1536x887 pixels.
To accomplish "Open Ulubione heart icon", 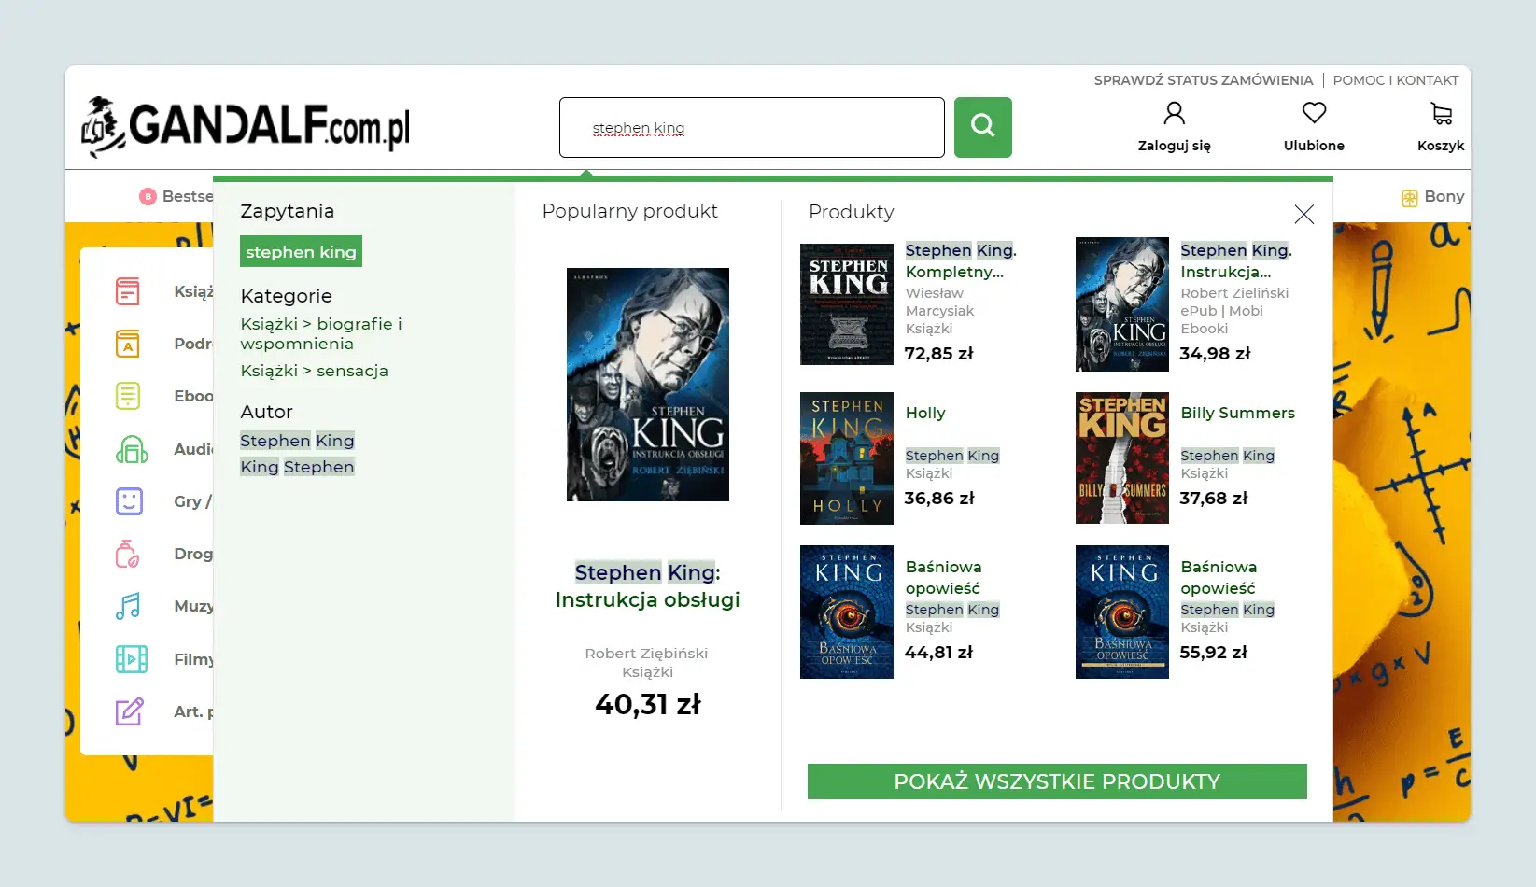I will pyautogui.click(x=1314, y=113).
